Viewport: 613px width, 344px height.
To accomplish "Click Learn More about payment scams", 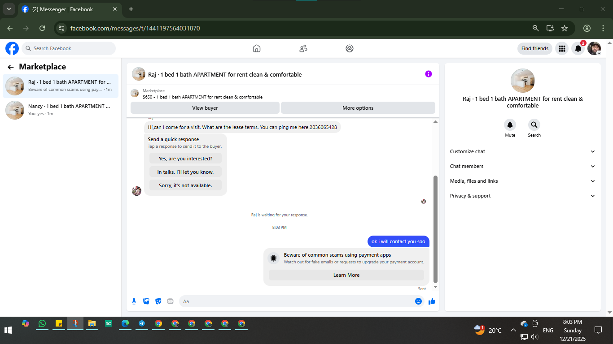I will [346, 275].
